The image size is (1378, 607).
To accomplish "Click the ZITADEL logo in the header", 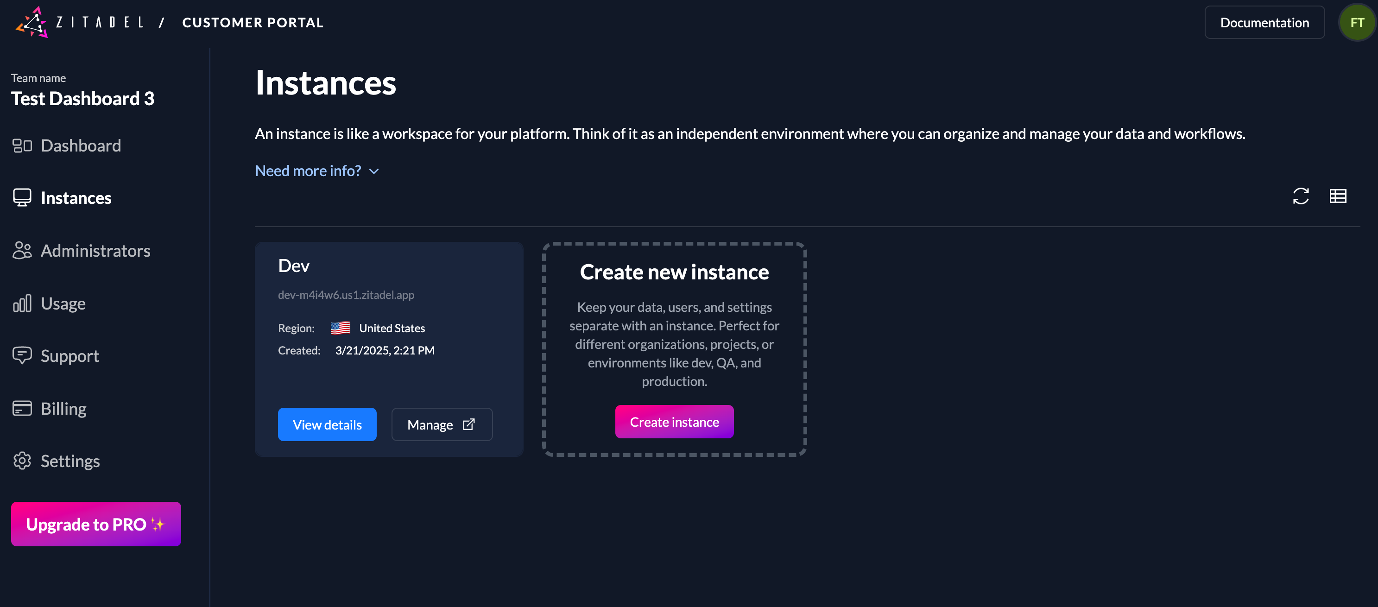I will (x=33, y=22).
